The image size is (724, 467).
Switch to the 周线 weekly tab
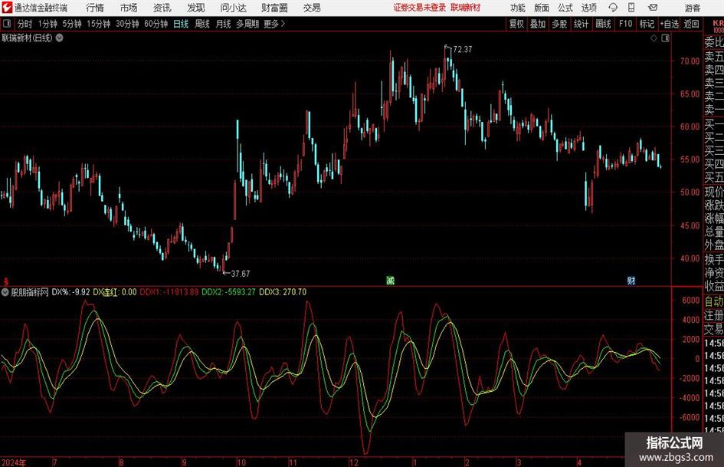[x=201, y=24]
